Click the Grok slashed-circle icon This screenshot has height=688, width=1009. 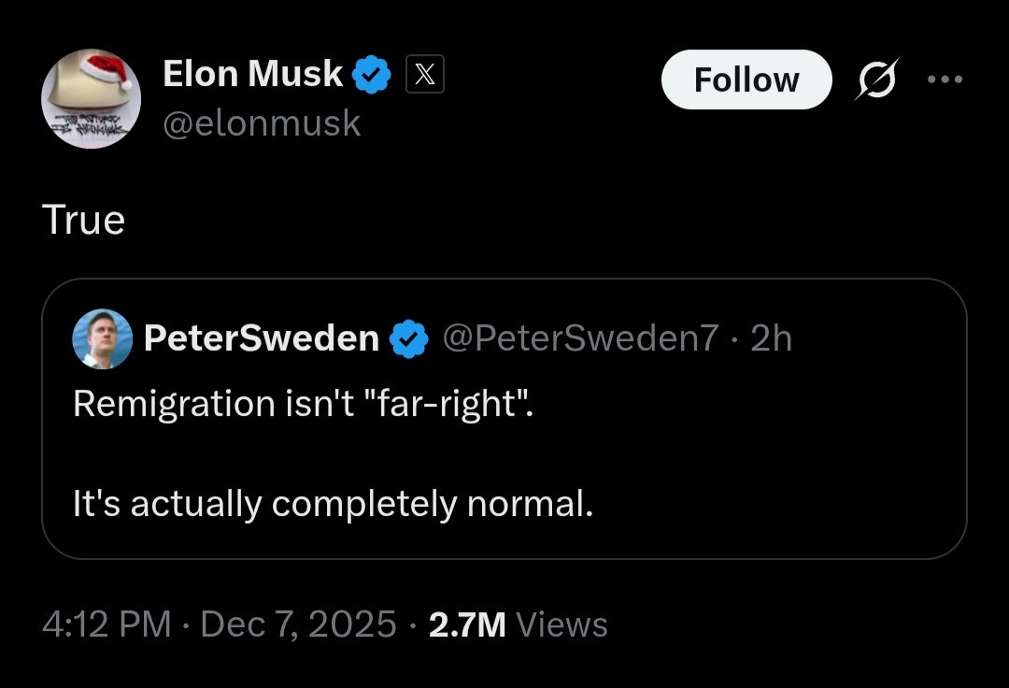pos(878,79)
